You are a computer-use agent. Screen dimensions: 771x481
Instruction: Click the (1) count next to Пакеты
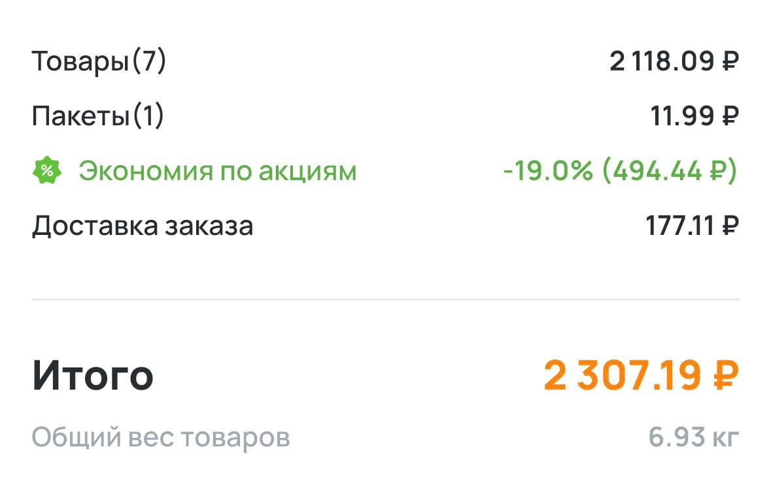(148, 117)
